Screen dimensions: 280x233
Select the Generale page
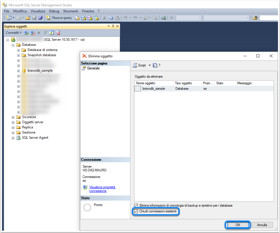[x=93, y=68]
